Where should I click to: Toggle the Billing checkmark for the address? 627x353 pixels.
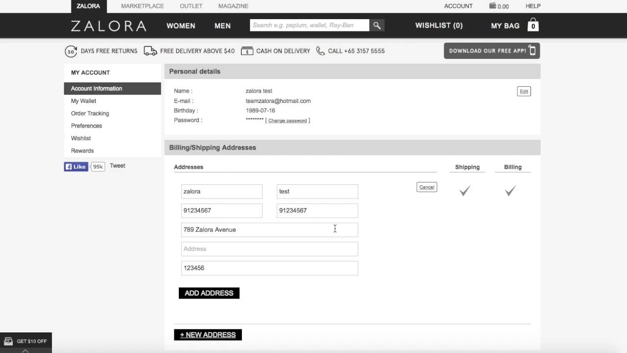tap(510, 191)
